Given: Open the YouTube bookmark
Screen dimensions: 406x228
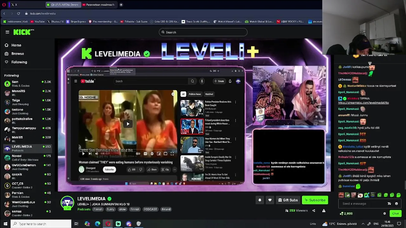Looking at the screenshot, I should tap(37, 22).
